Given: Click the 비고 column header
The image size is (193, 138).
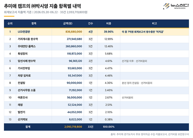Looking at the screenshot, I should pyautogui.click(x=155, y=23).
